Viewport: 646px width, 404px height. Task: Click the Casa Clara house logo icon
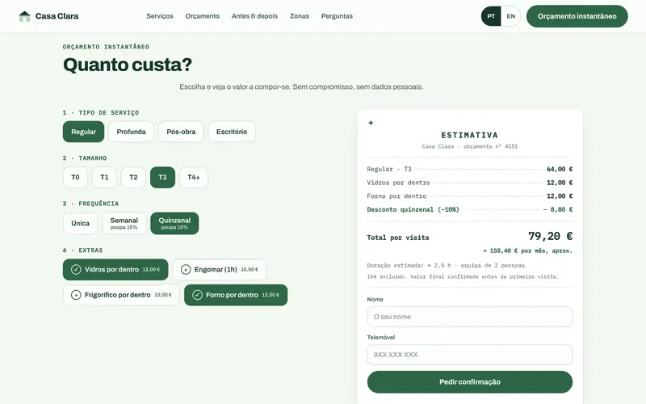[25, 16]
